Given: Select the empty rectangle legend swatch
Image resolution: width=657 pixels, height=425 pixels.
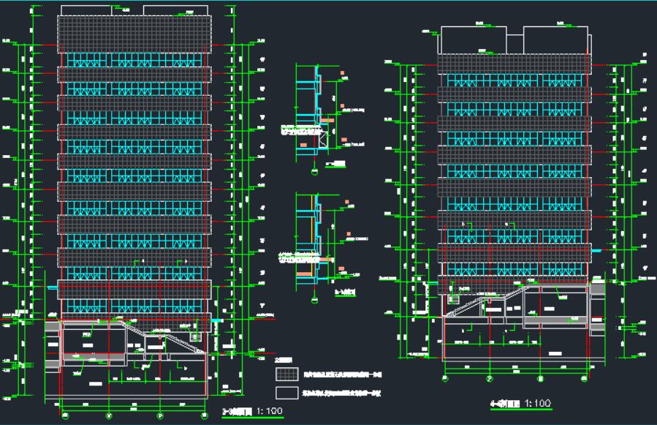Looking at the screenshot, I should (x=286, y=393).
